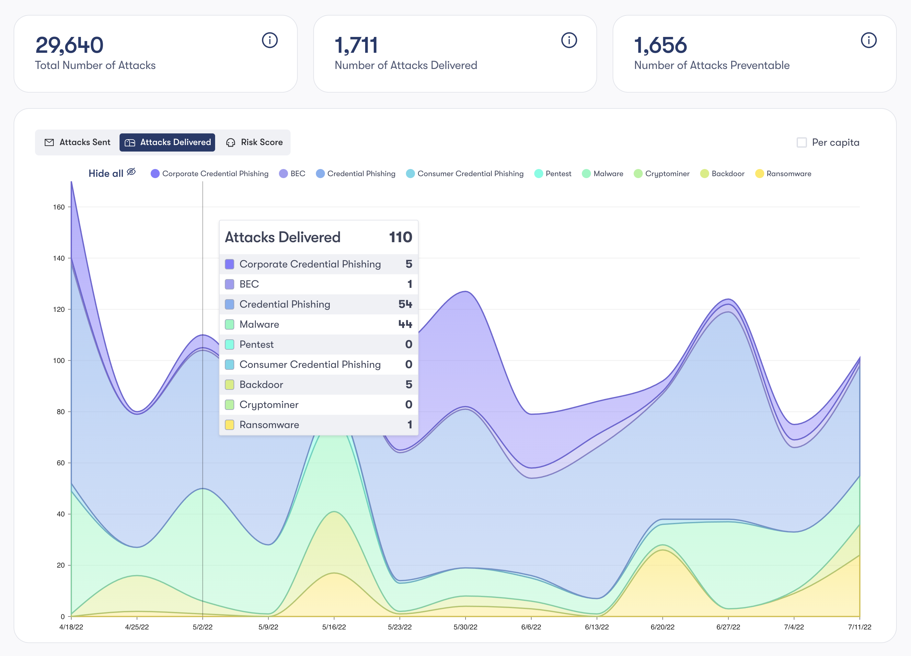The height and width of the screenshot is (656, 911).
Task: Click Cryptominer legend item
Action: tap(667, 174)
